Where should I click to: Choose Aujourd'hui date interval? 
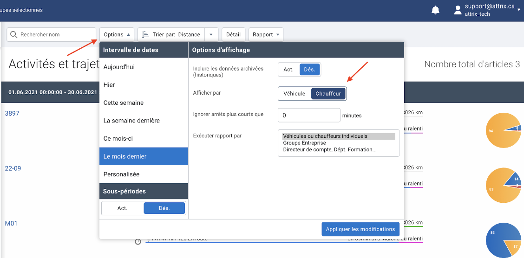144,67
